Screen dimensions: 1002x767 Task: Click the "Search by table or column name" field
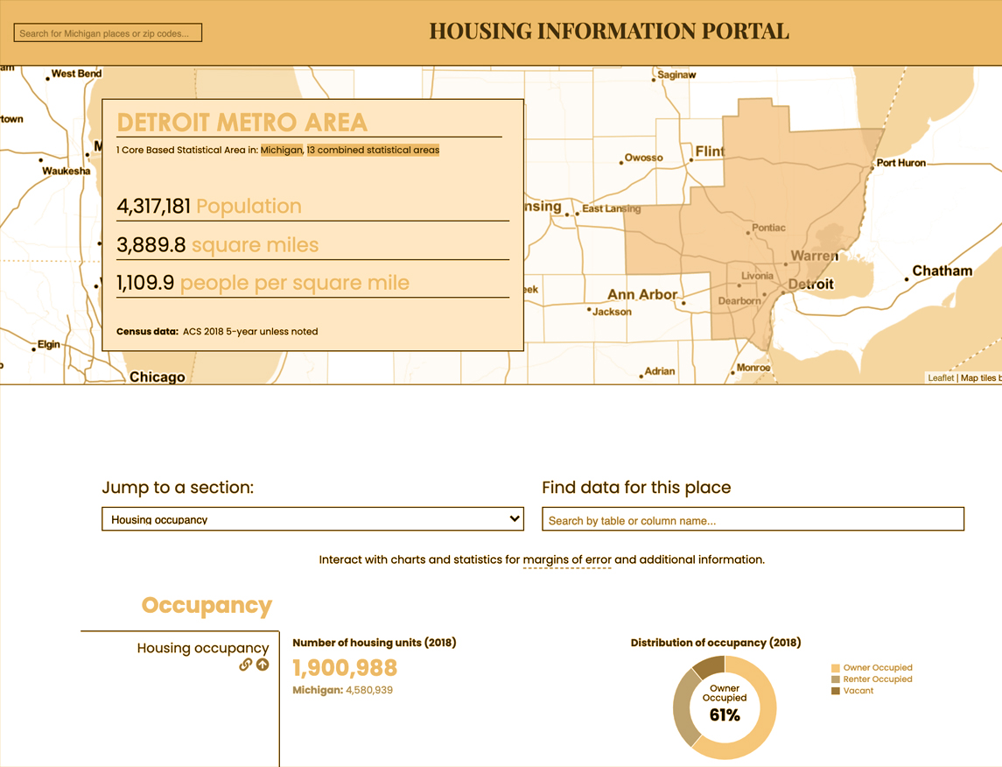753,518
